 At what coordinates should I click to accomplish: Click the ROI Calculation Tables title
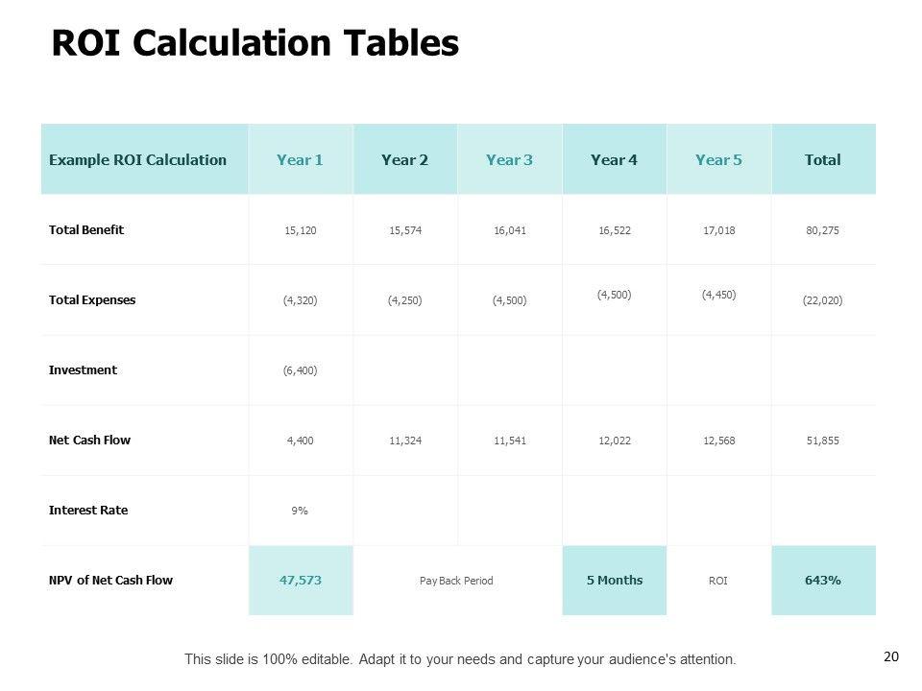tap(255, 43)
